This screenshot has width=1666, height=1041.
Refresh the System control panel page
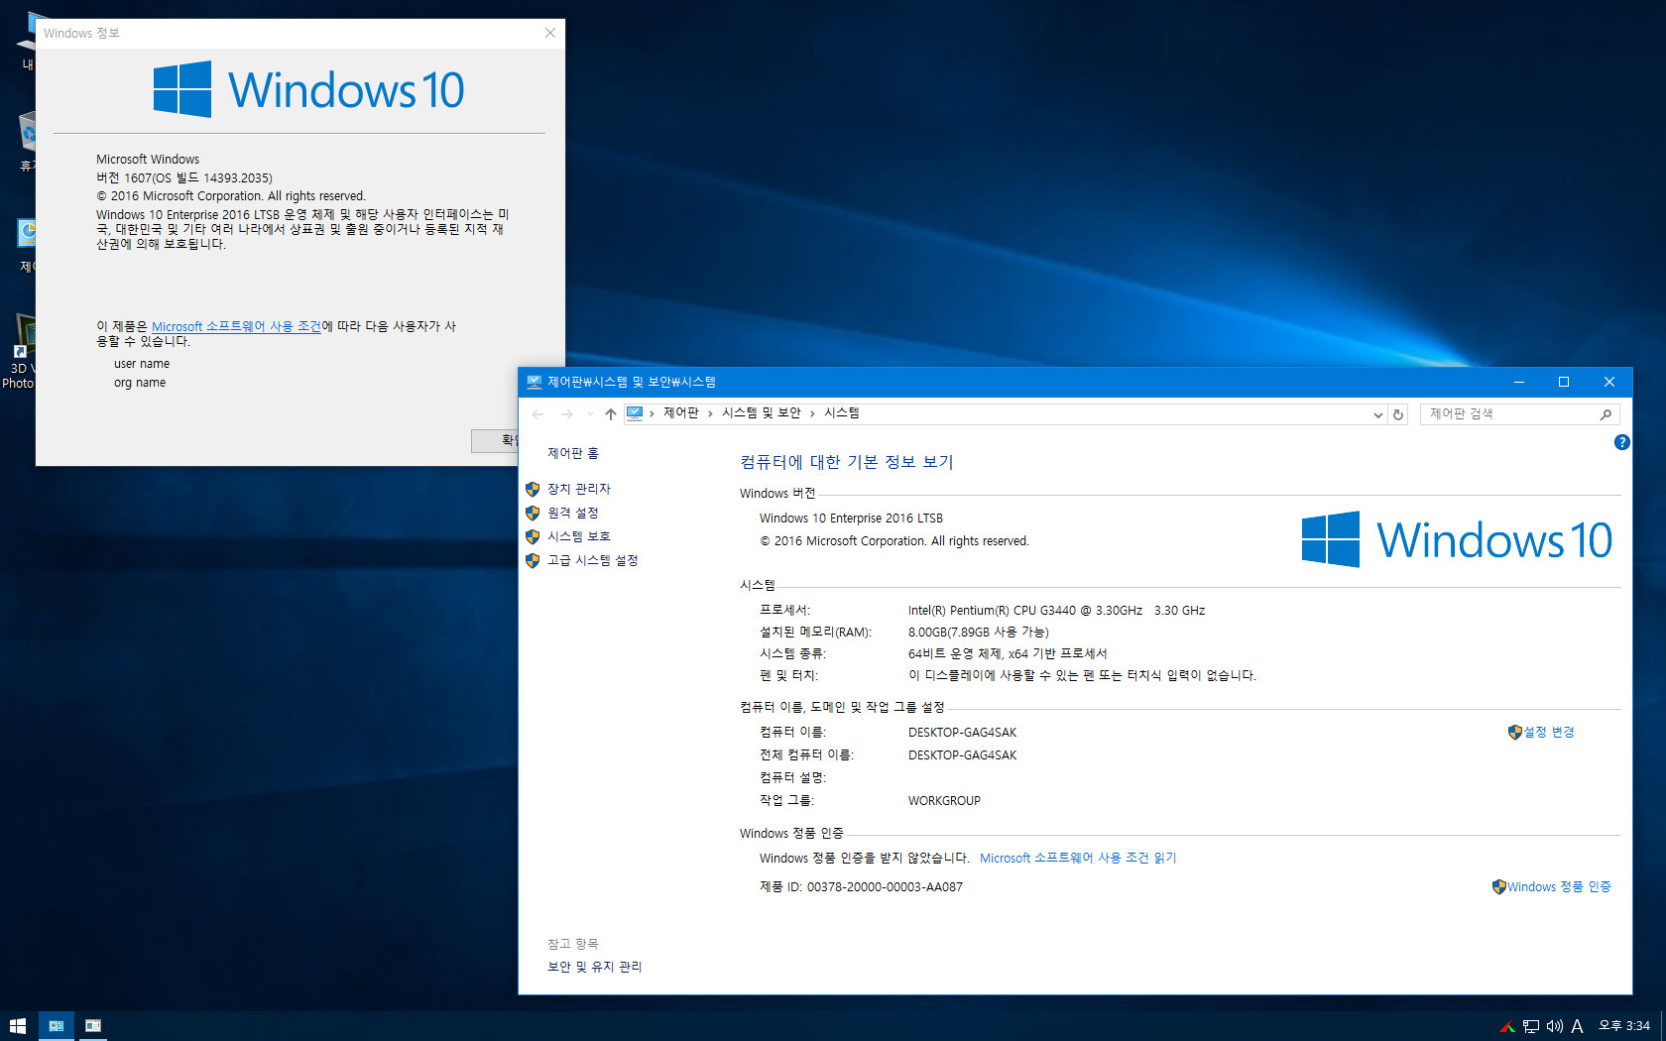pos(1398,414)
